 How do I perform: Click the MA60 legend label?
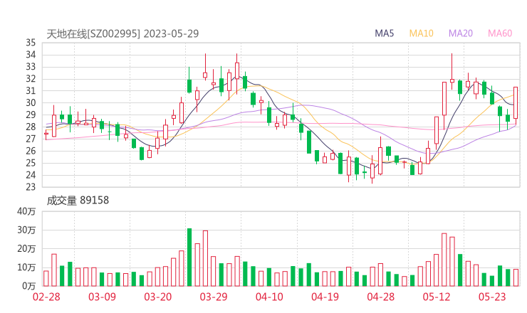pos(500,33)
